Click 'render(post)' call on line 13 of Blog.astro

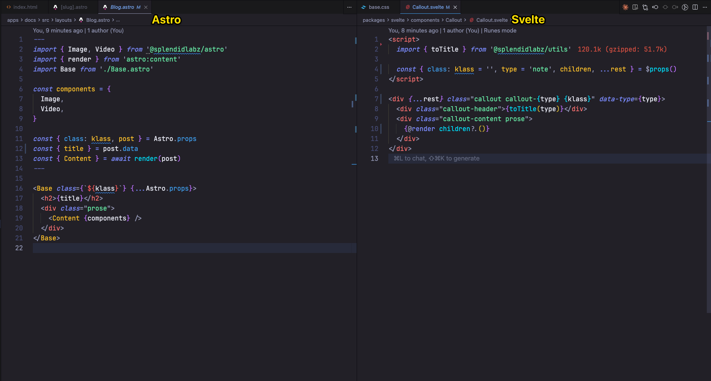[x=157, y=159]
